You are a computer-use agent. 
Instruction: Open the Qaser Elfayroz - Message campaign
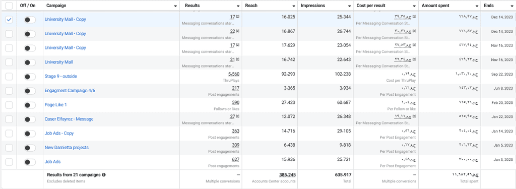click(x=69, y=119)
